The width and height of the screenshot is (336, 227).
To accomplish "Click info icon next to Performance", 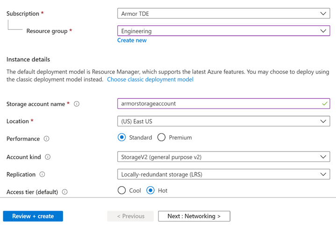I will pos(46,139).
